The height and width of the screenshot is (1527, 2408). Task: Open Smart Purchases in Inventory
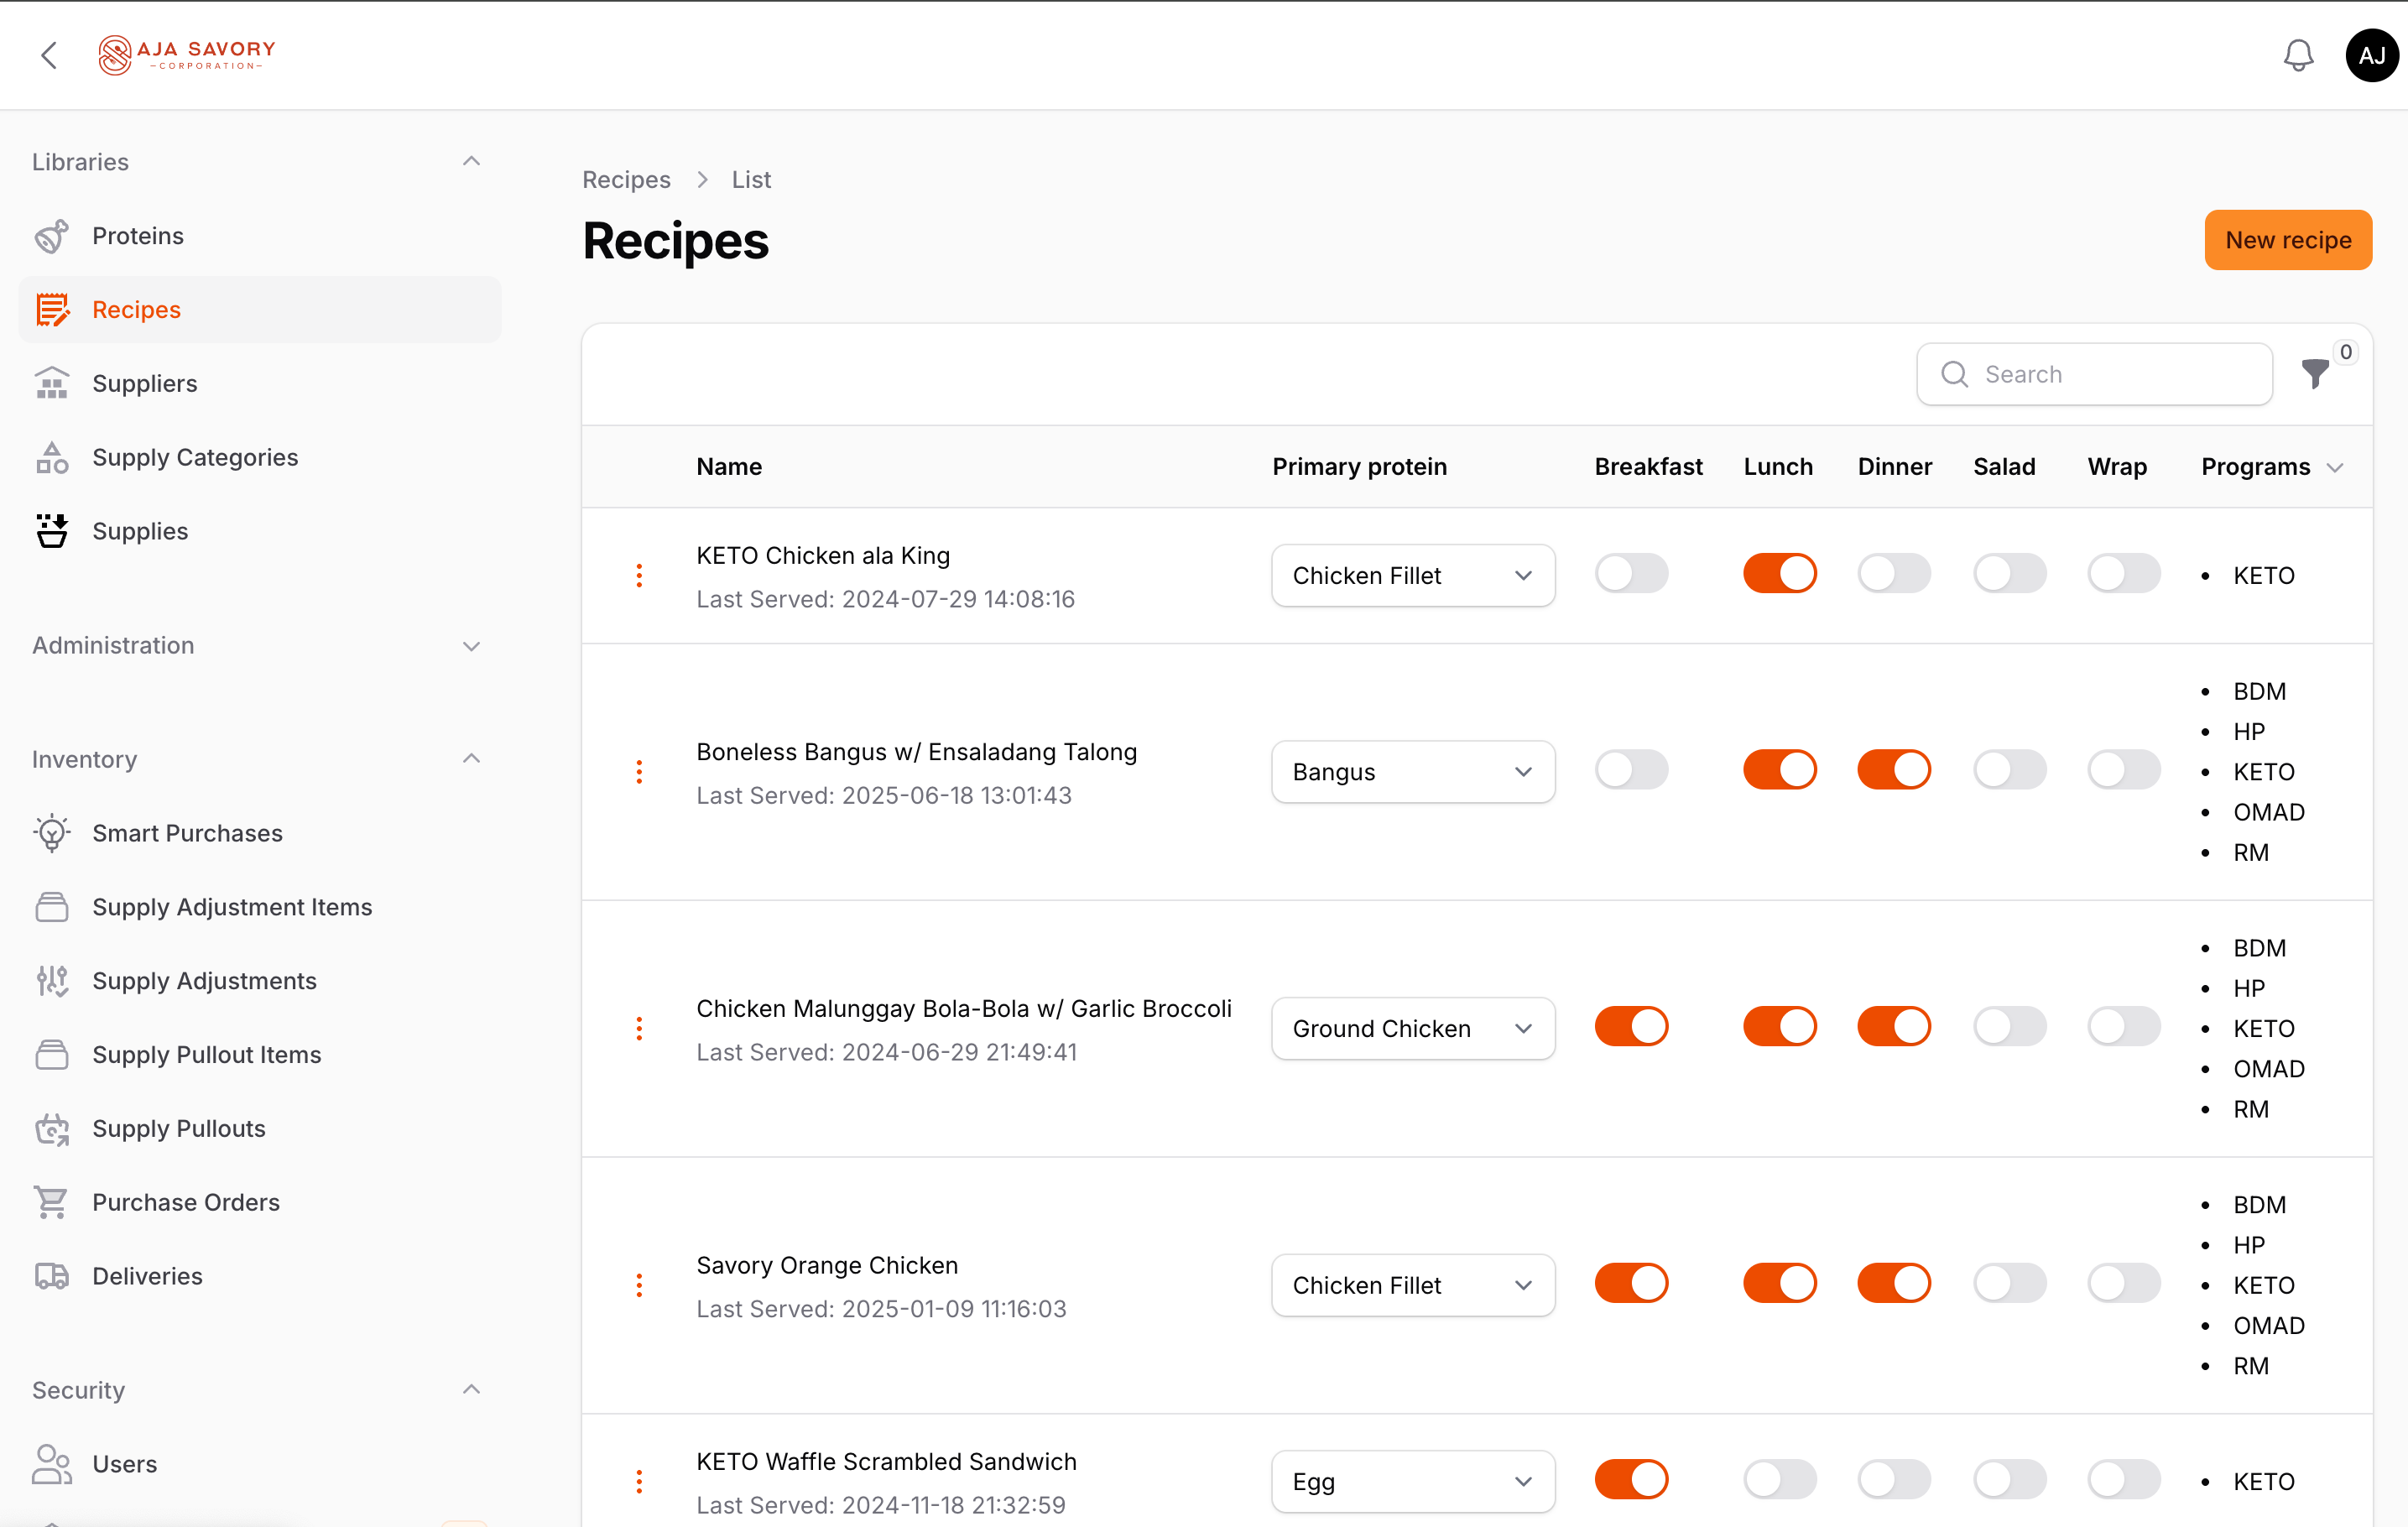pos(187,832)
